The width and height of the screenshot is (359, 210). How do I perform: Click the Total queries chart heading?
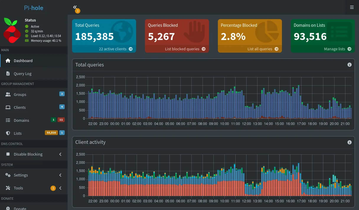[x=89, y=65]
